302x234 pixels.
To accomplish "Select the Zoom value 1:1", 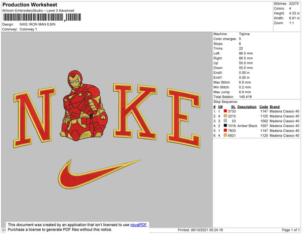I will (x=291, y=23).
